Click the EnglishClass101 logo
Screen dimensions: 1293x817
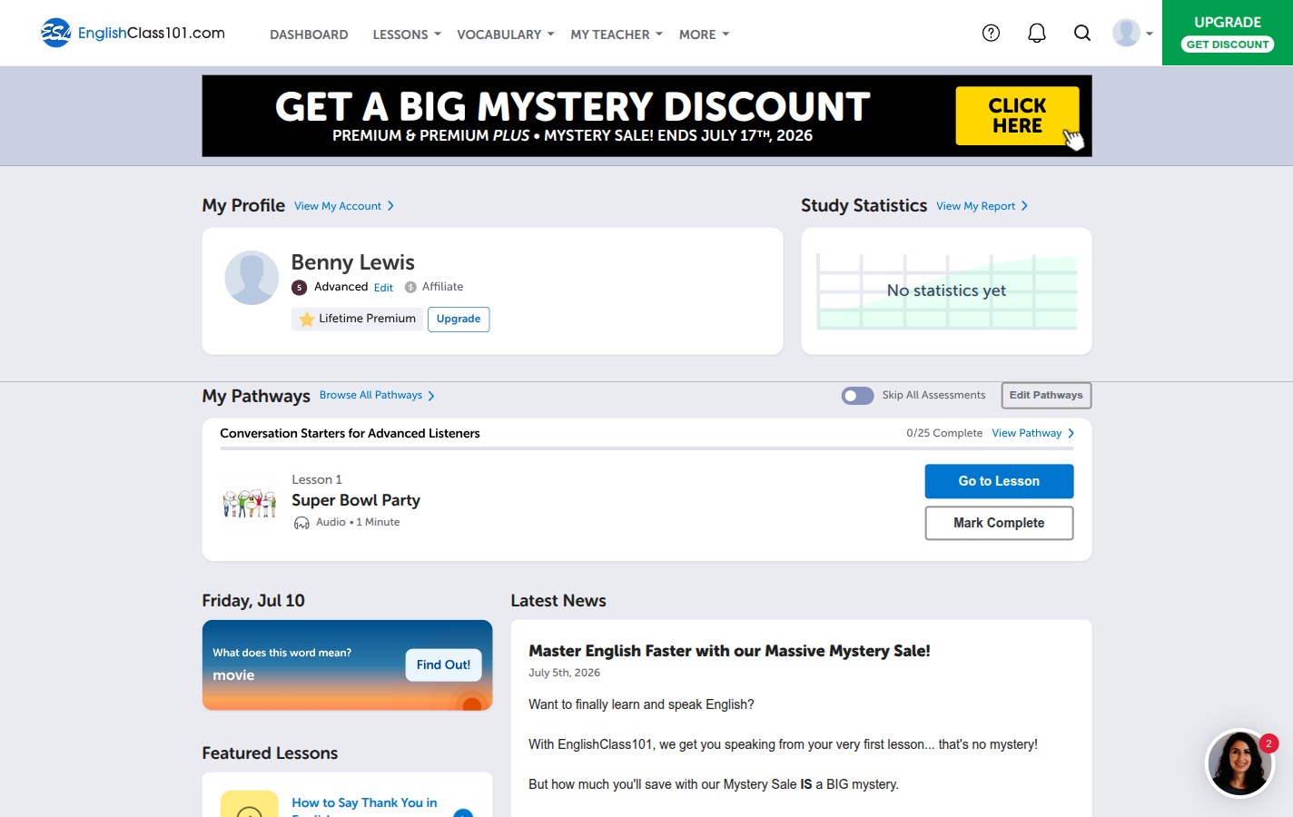(x=133, y=33)
